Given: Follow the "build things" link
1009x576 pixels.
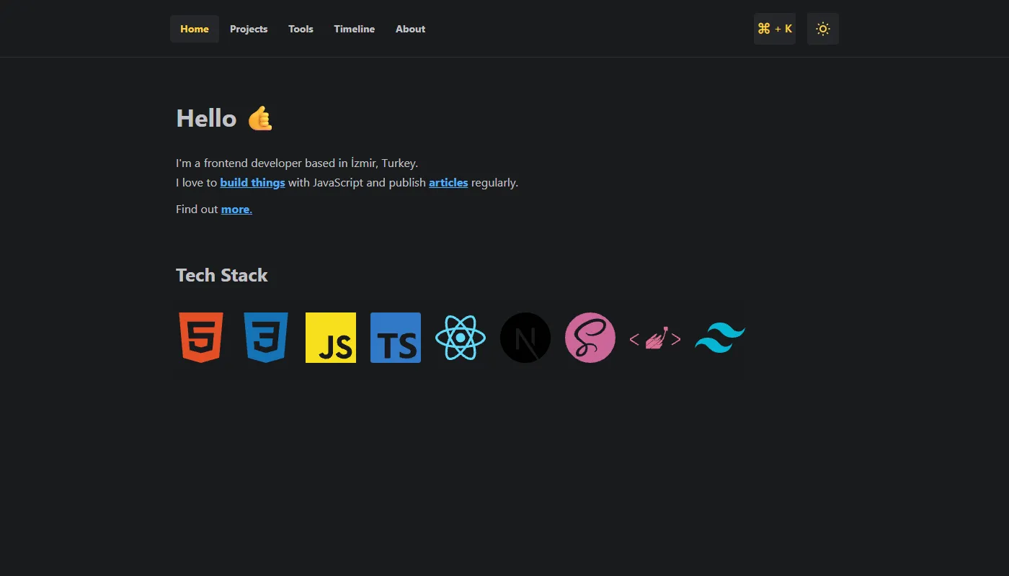Looking at the screenshot, I should [x=252, y=183].
